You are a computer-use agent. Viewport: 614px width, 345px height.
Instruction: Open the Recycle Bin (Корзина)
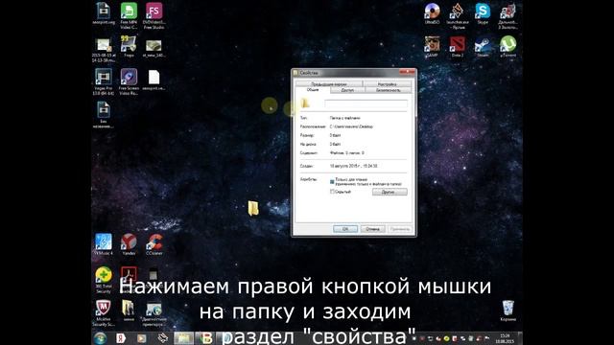(508, 310)
